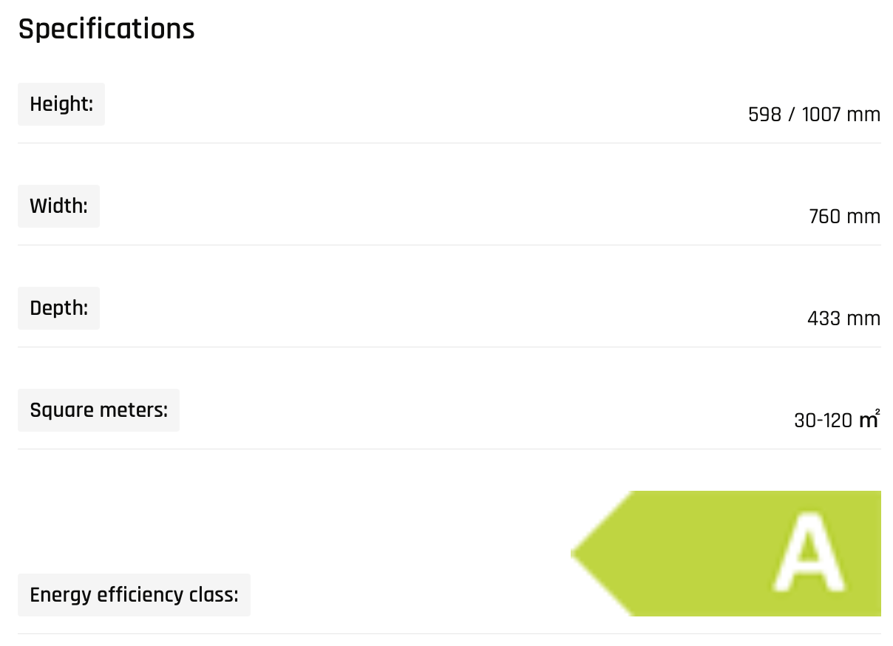
Task: Select the Depth label badge
Action: [58, 308]
